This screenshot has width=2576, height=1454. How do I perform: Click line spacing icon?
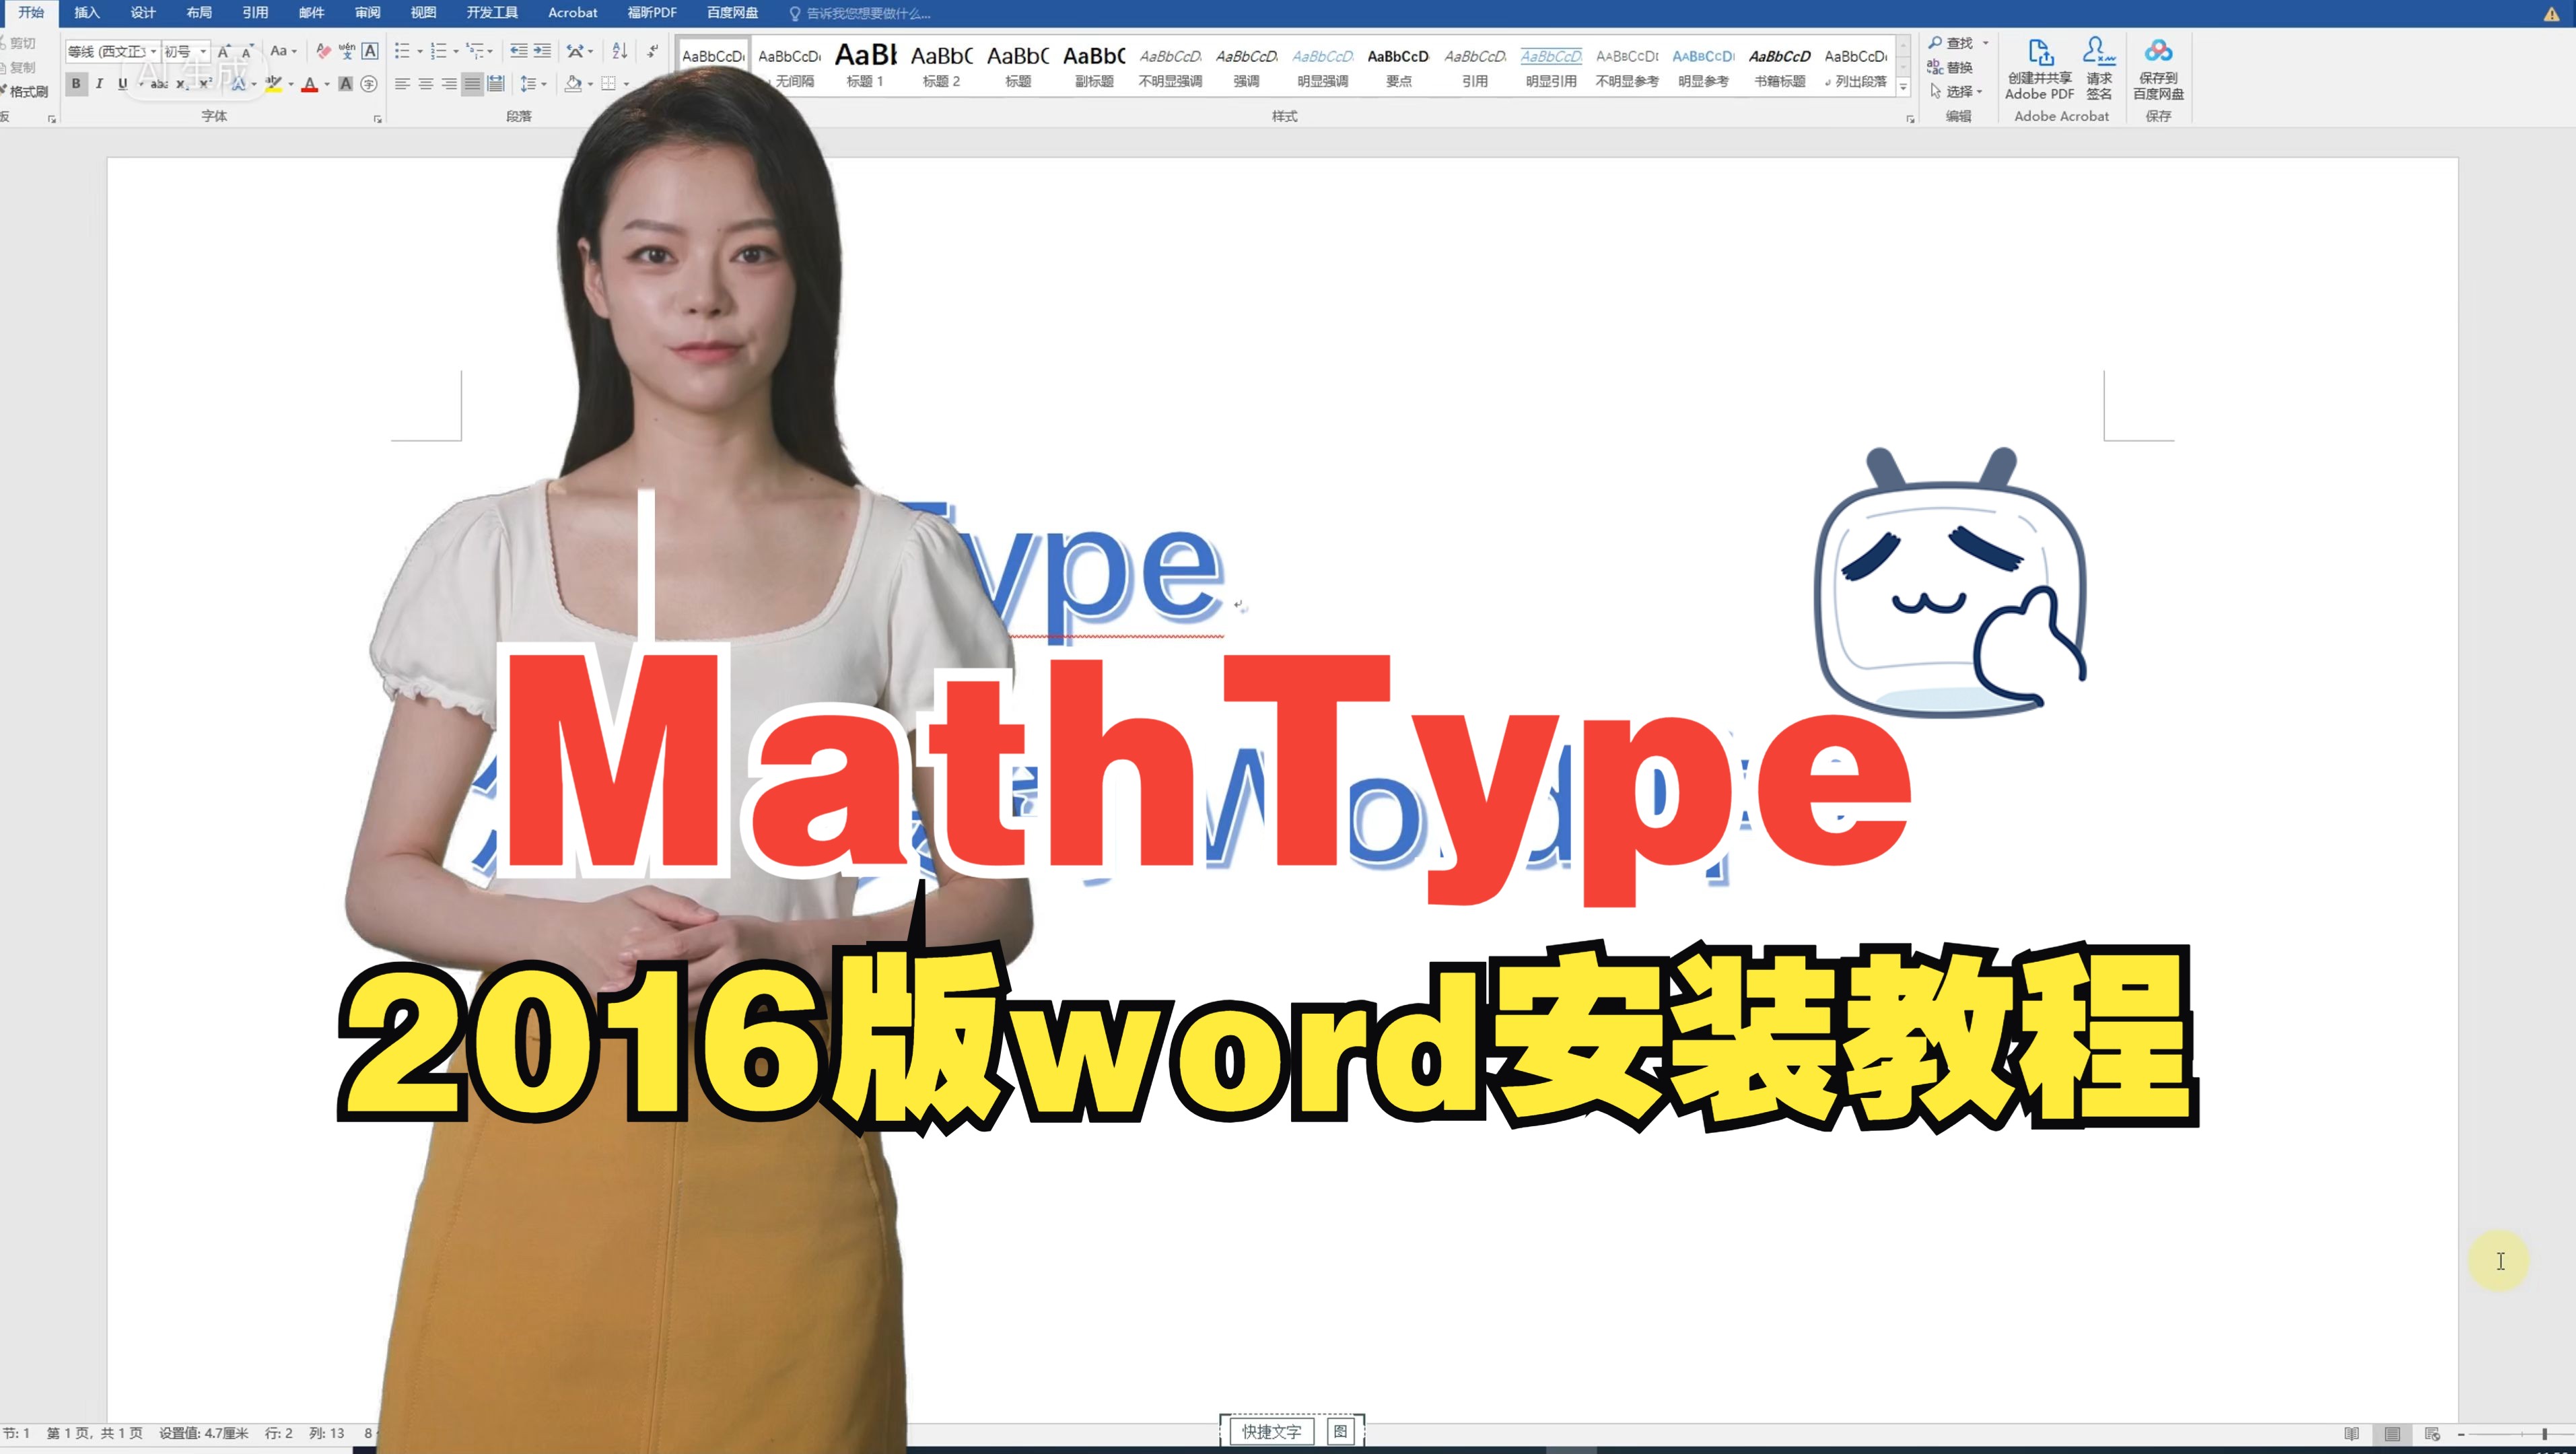[x=529, y=84]
